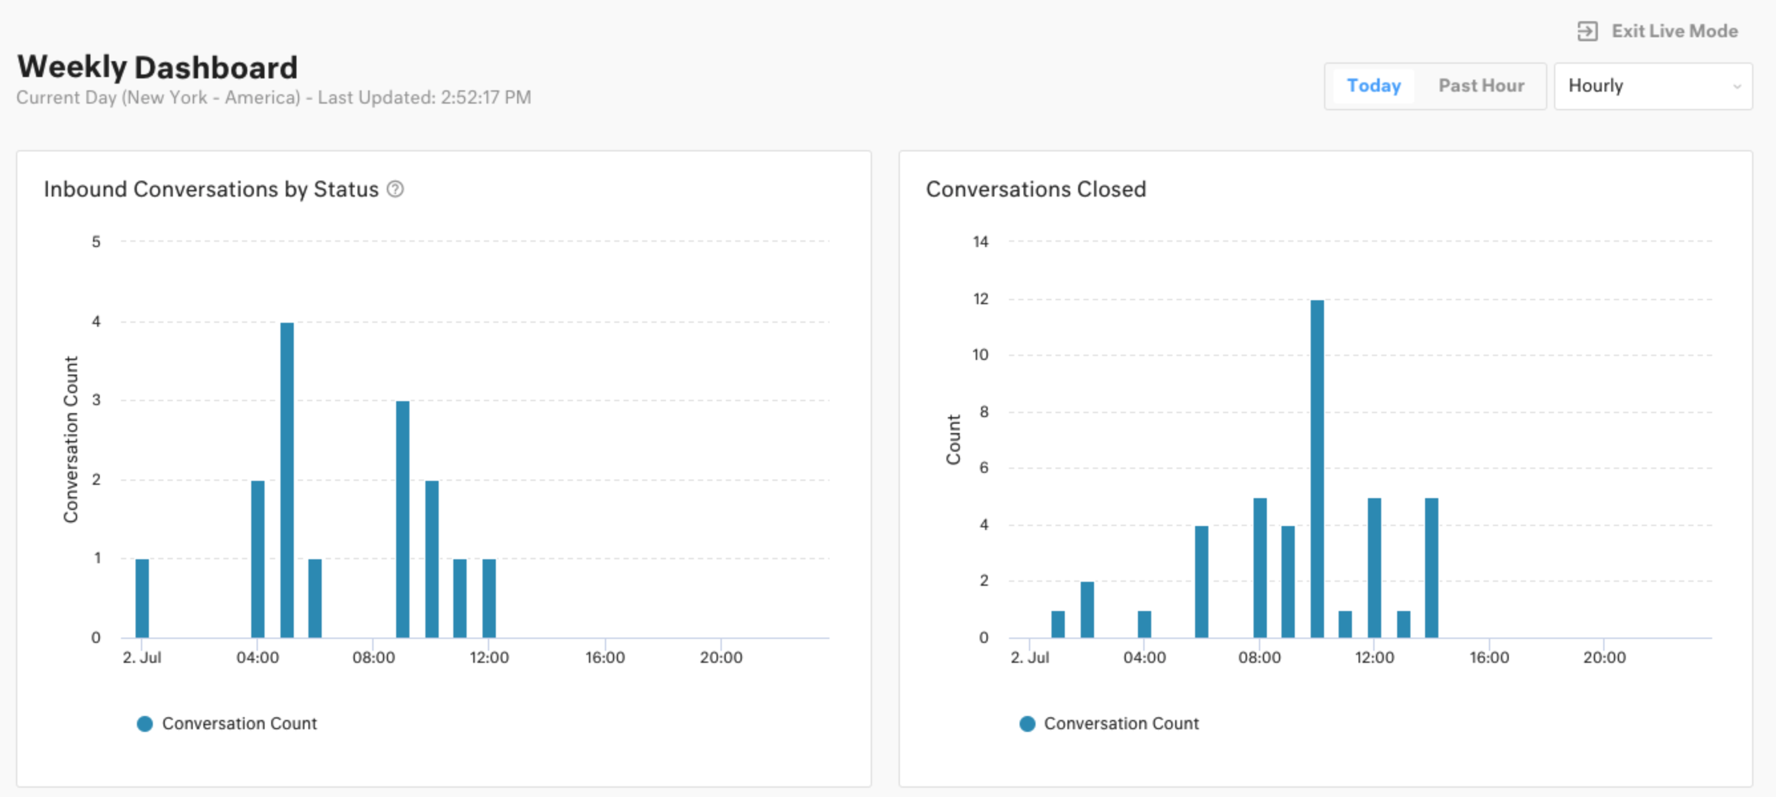Click the 12:00 bar in the Inbound chart
The width and height of the screenshot is (1776, 797).
point(489,598)
